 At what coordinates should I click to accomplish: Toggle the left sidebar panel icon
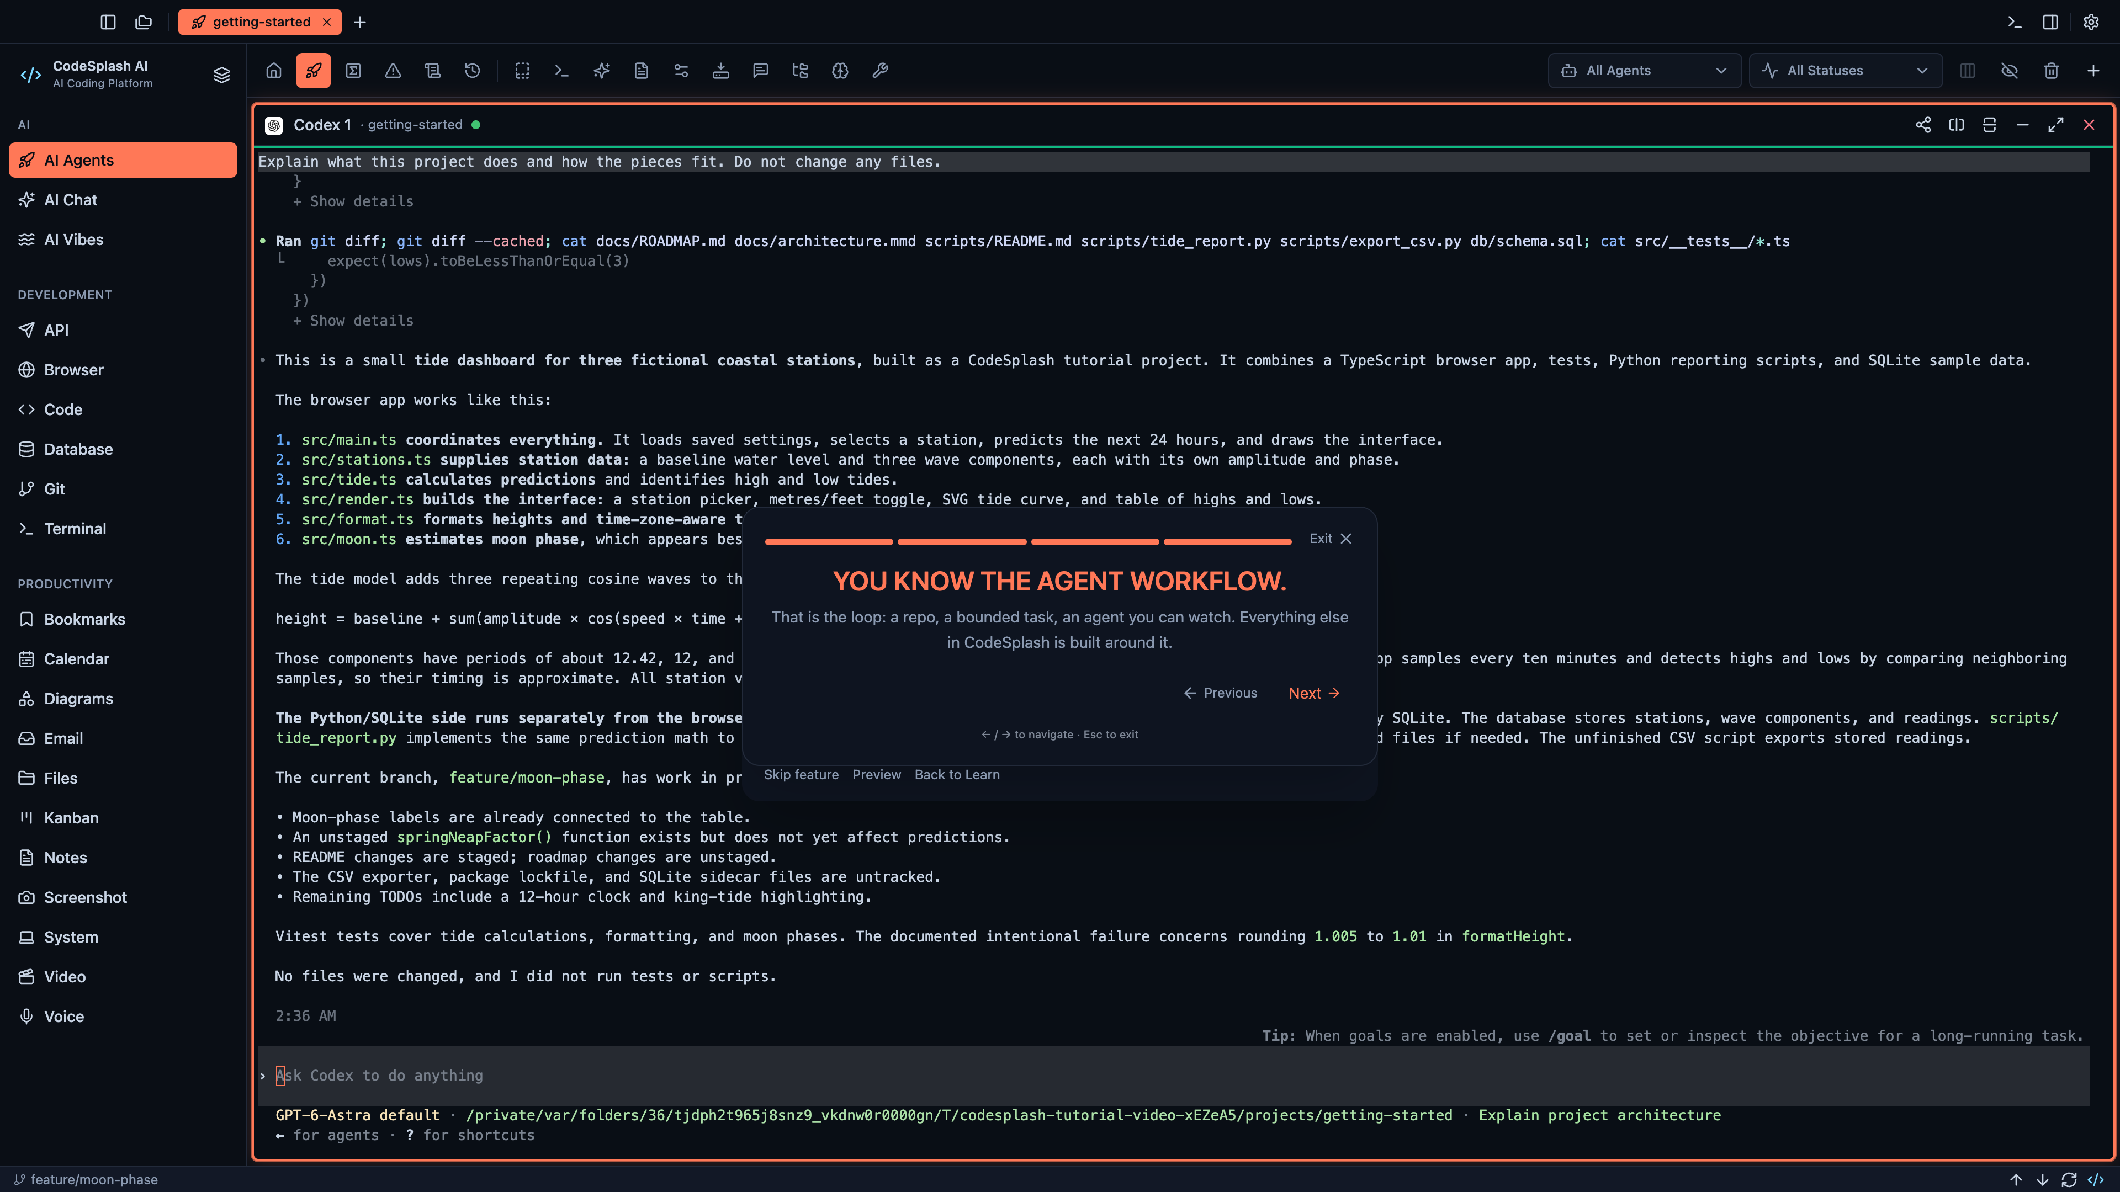pos(108,22)
